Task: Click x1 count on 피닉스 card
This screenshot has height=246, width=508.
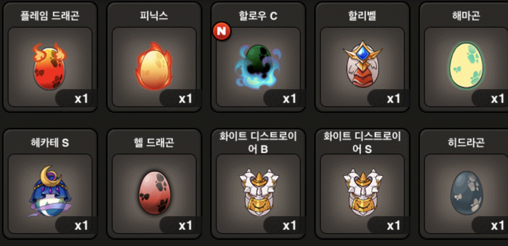Action: pyautogui.click(x=185, y=99)
